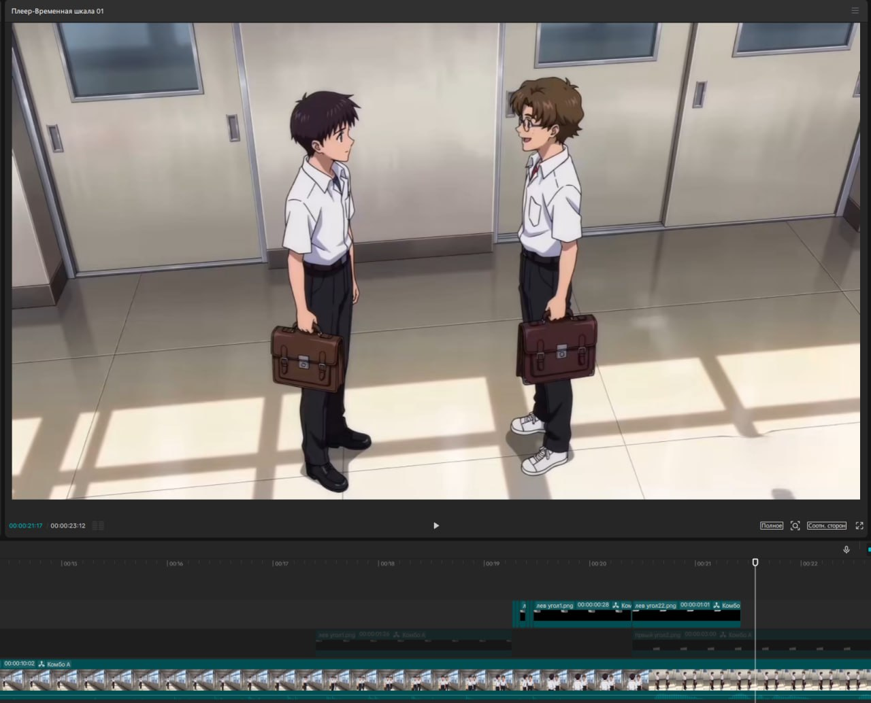Click the 00:00:10:02 duration on main clip
871x703 pixels.
pyautogui.click(x=19, y=664)
